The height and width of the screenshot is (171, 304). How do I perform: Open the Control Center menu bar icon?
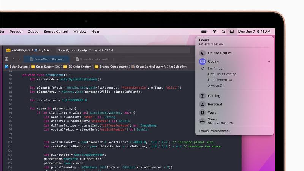click(x=232, y=32)
